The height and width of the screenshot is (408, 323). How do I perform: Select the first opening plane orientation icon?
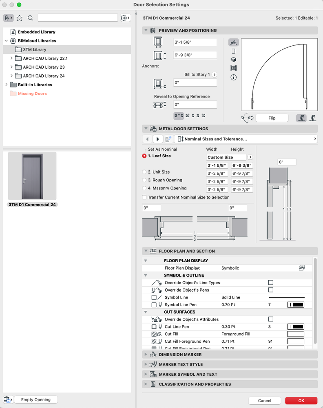[301, 118]
